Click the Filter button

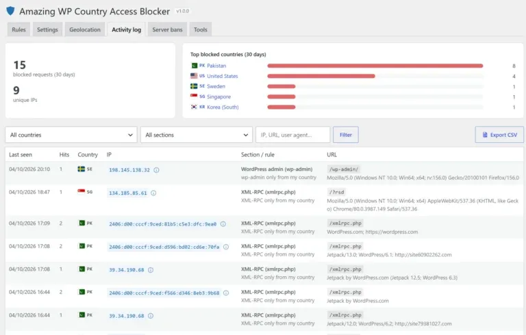(345, 135)
